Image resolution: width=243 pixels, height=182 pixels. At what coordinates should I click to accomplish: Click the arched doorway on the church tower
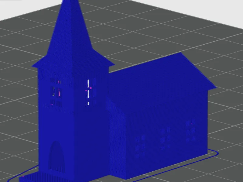[56, 156]
